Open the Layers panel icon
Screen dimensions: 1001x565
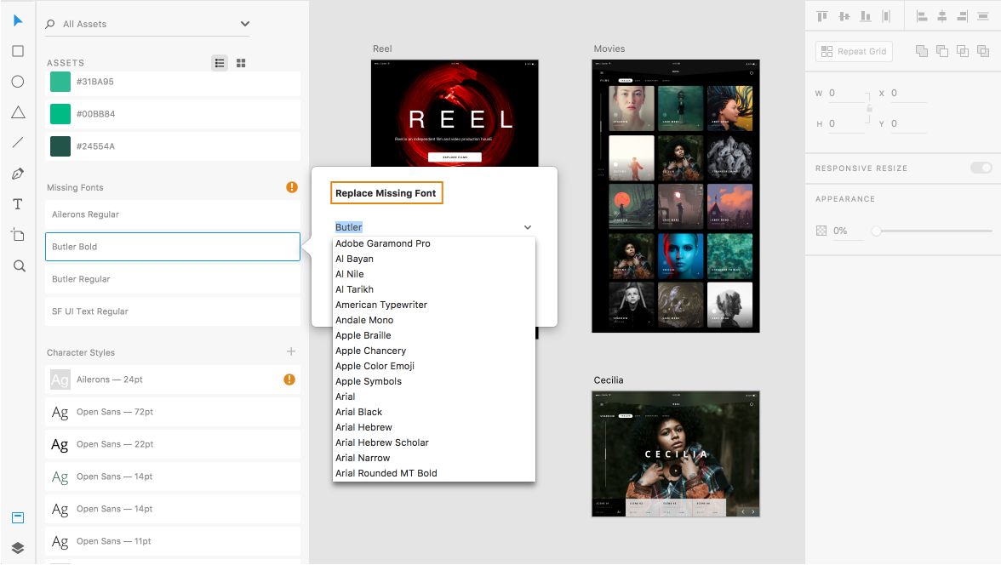point(18,548)
